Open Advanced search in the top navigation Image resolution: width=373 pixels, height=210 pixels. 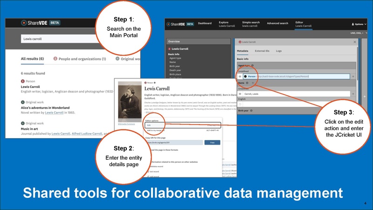(x=277, y=23)
